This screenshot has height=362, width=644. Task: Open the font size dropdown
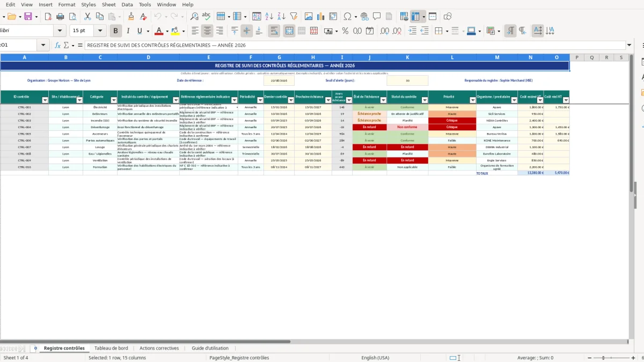click(x=100, y=31)
